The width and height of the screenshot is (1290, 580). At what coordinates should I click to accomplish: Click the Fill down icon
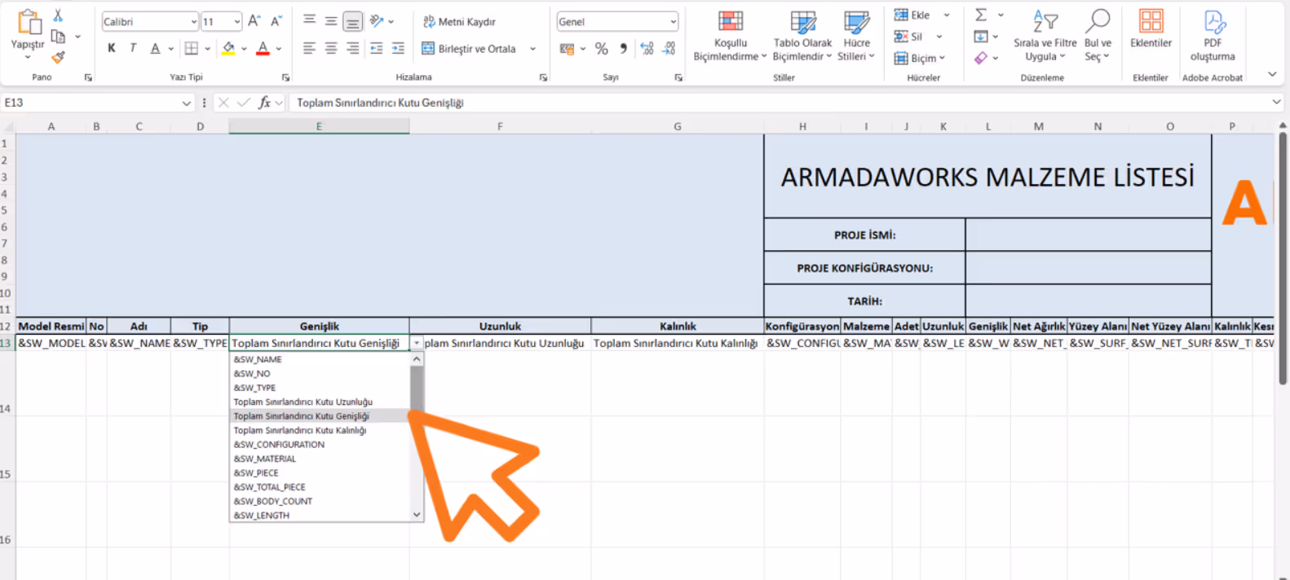[x=981, y=37]
